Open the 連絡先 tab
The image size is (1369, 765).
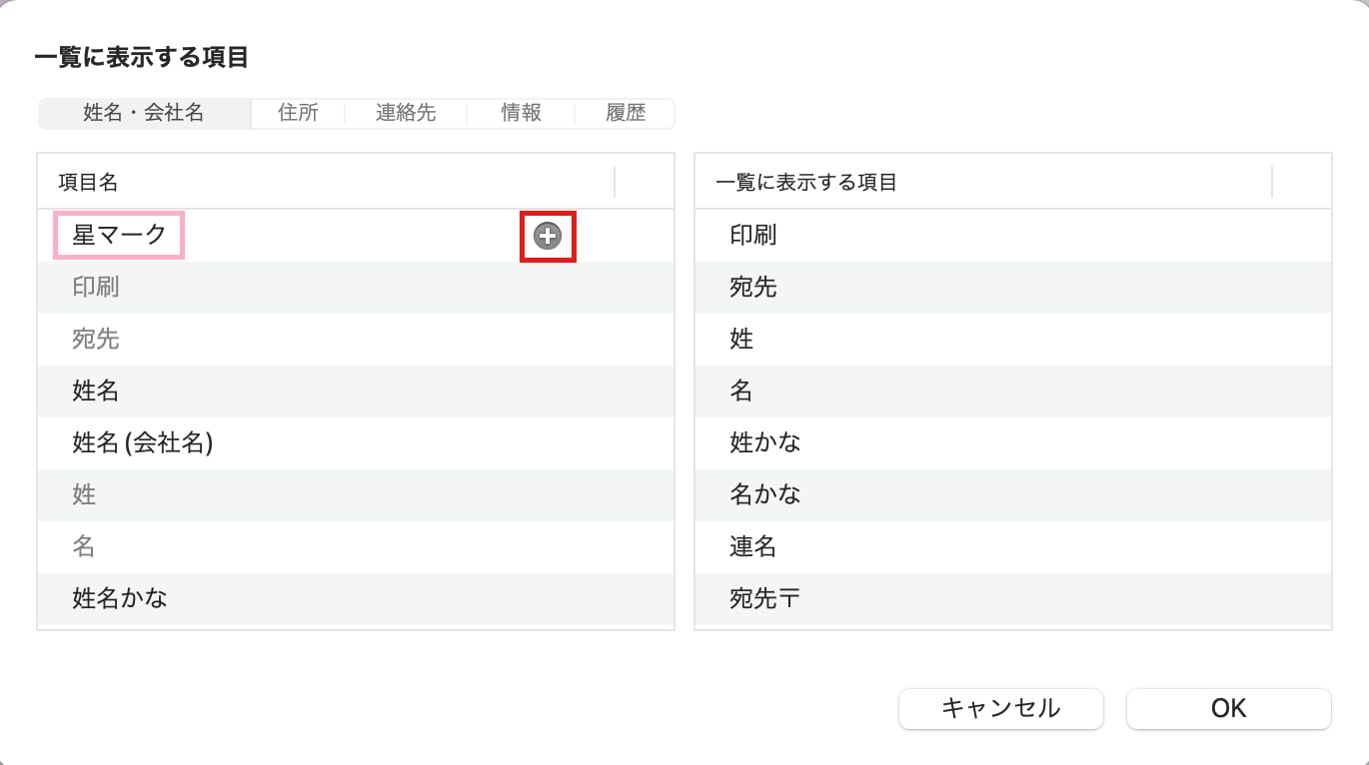pos(406,113)
